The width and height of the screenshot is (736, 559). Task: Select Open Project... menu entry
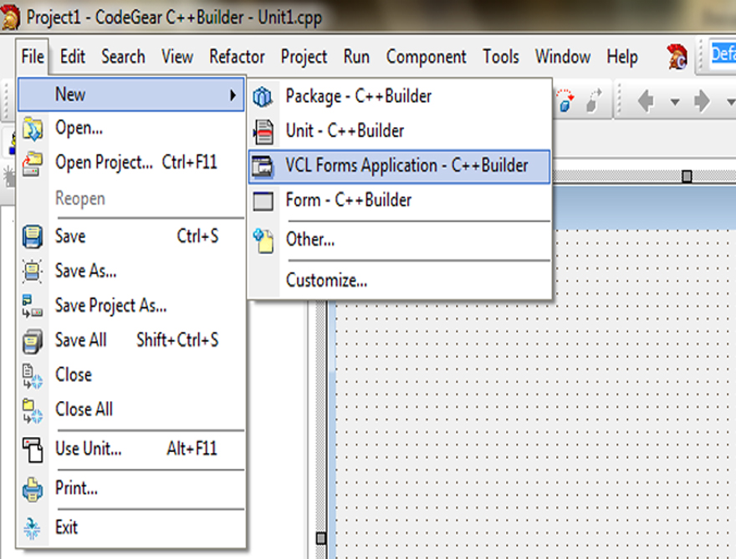(131, 163)
